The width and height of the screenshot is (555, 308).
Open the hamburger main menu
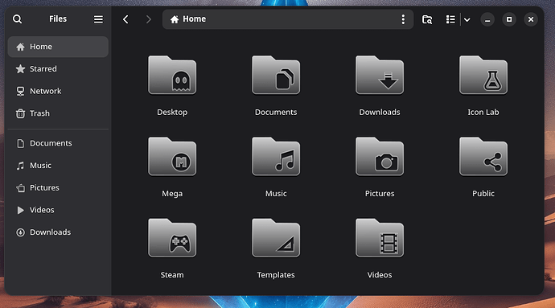click(x=98, y=19)
